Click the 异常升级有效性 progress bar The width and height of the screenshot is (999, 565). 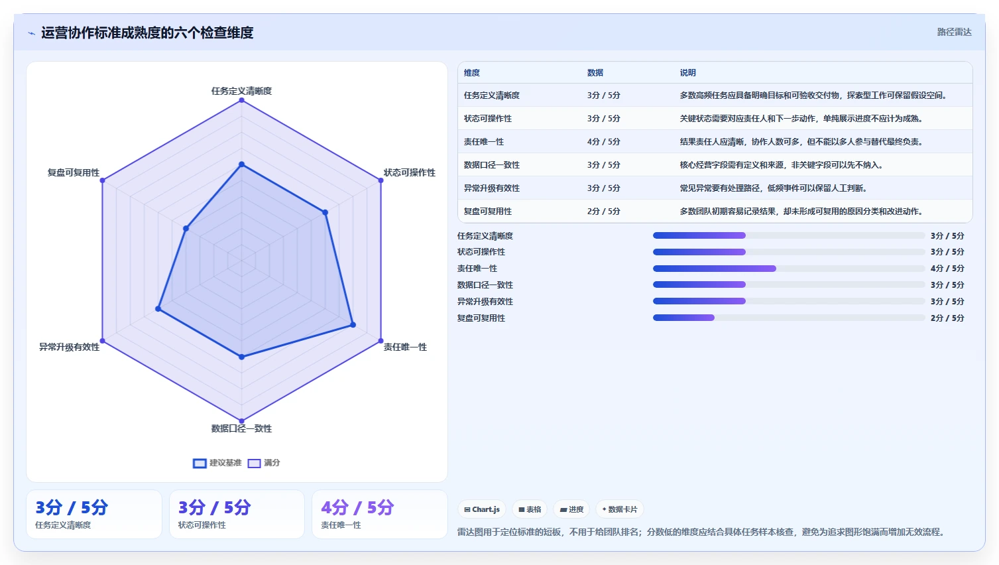(x=789, y=301)
